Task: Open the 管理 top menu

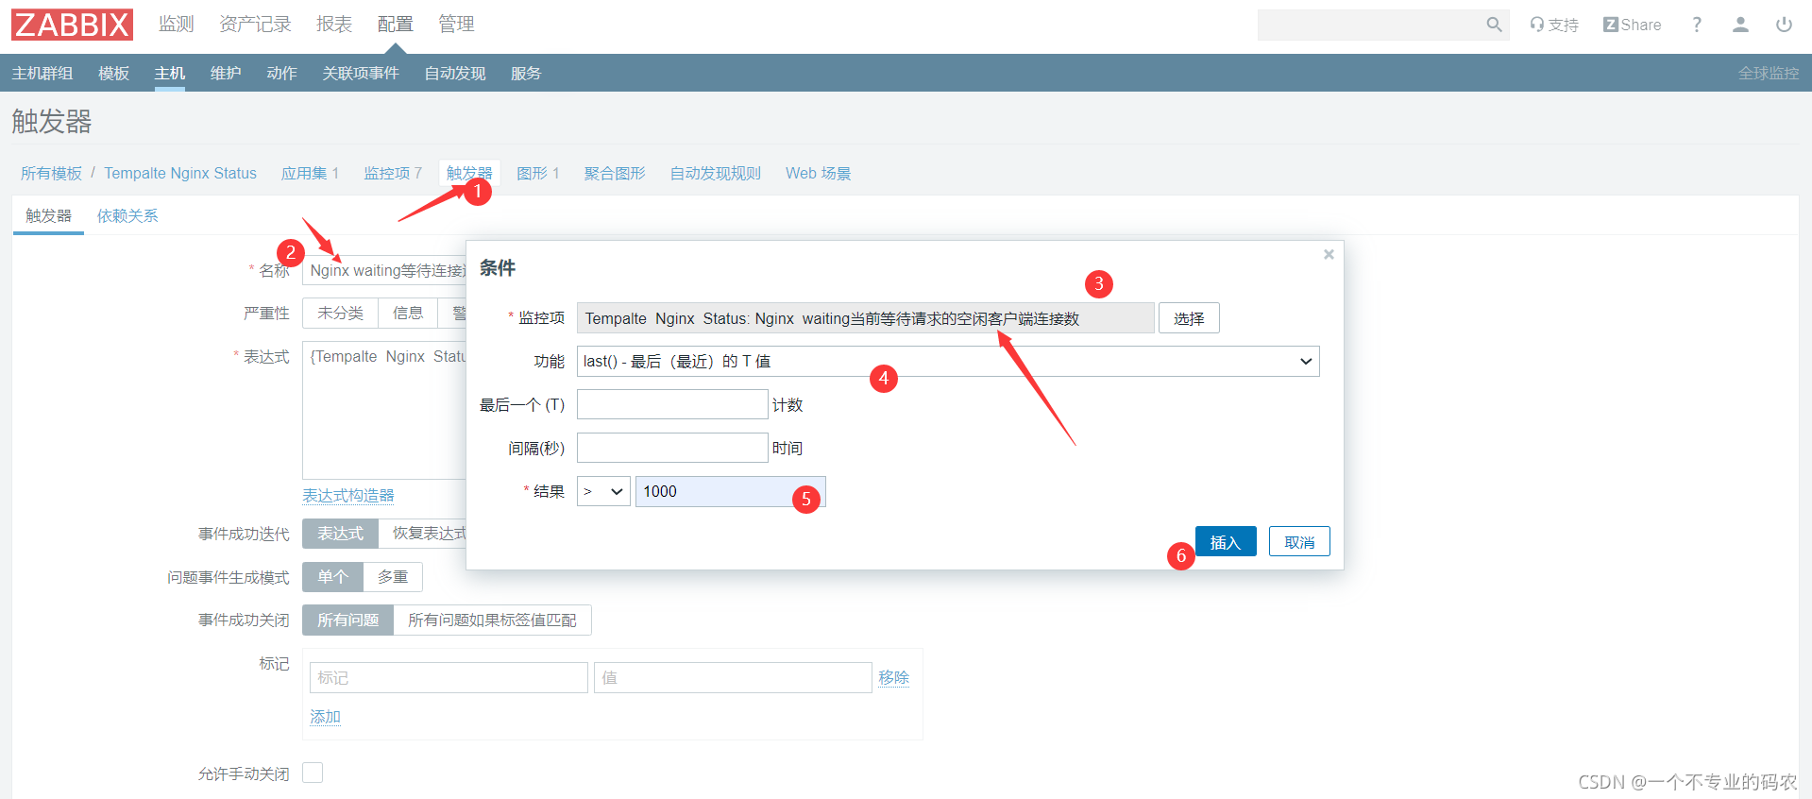Action: 456,24
